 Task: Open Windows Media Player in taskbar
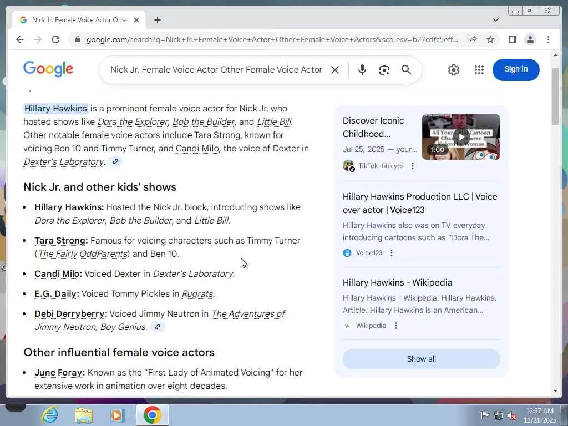tap(117, 415)
